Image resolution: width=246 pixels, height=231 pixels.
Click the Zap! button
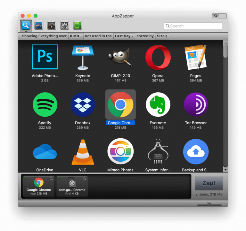pyautogui.click(x=209, y=183)
